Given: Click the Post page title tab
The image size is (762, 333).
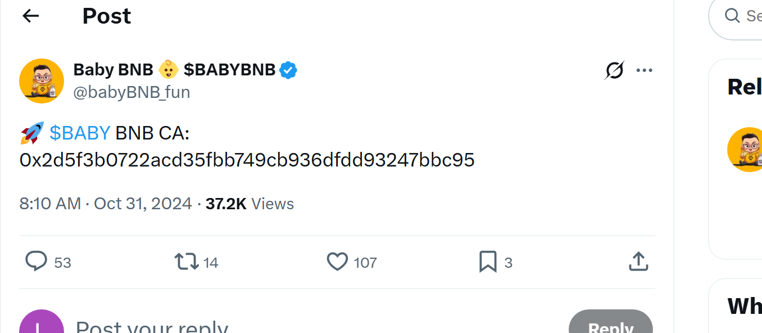Looking at the screenshot, I should tap(106, 16).
